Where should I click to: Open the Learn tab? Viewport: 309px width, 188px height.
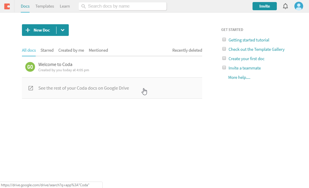(65, 6)
